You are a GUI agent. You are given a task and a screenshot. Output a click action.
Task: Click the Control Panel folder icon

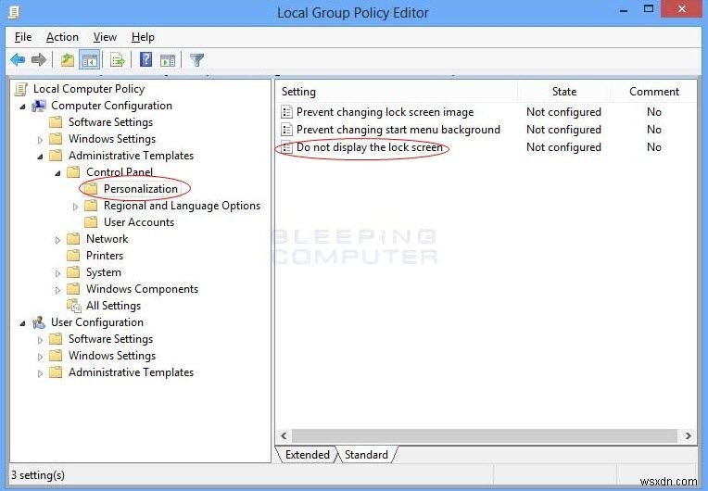tap(73, 172)
